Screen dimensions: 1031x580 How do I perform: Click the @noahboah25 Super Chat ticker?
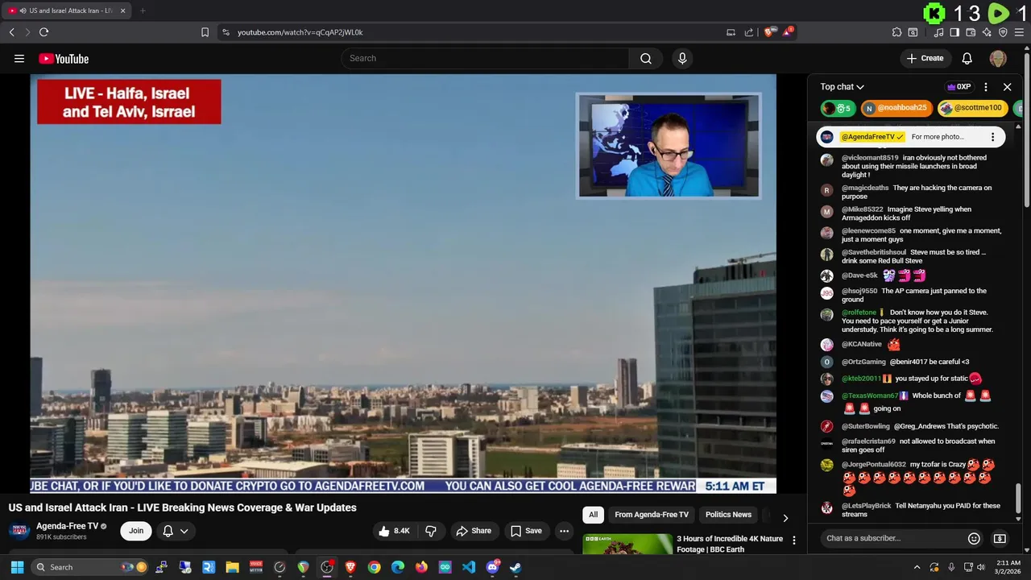click(x=896, y=108)
